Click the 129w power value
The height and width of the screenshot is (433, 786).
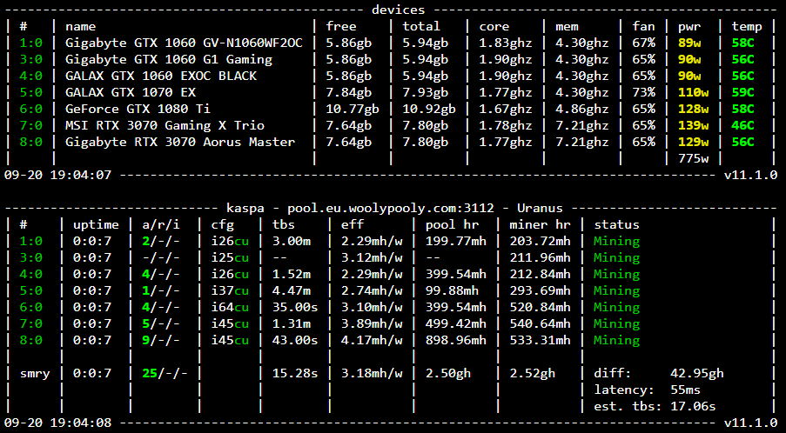coord(693,143)
